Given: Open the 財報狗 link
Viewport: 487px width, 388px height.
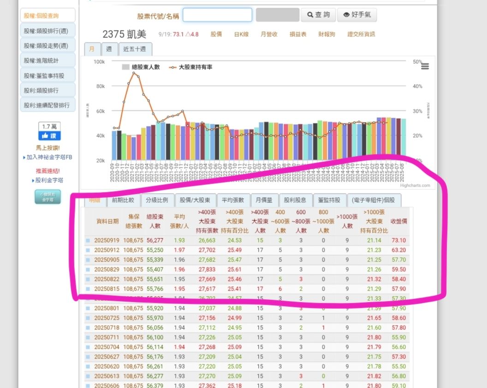Looking at the screenshot, I should click(x=327, y=34).
